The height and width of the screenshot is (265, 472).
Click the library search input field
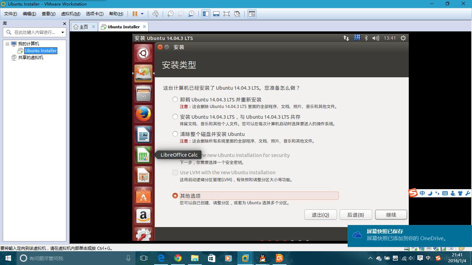tap(35, 32)
